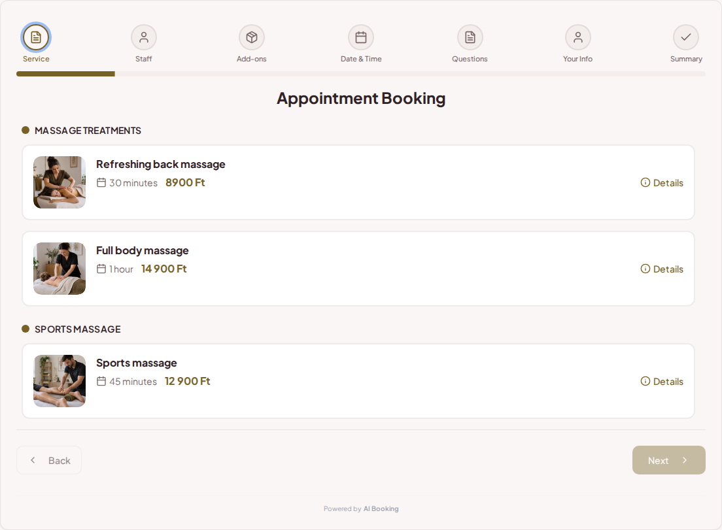The width and height of the screenshot is (722, 530).
Task: Click calendar icon beside 30 minutes
Action: pos(101,182)
